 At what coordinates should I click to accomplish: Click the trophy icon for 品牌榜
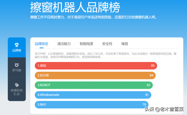coord(17,45)
